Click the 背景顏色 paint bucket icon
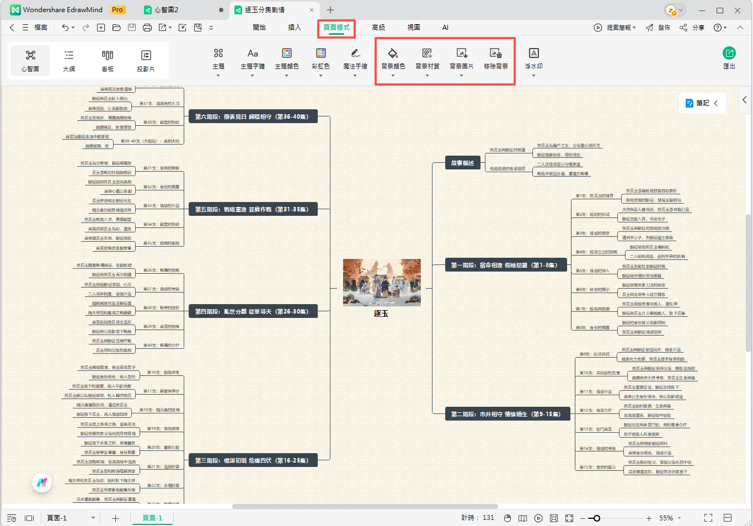Screen dimensions: 753x526 pos(393,54)
